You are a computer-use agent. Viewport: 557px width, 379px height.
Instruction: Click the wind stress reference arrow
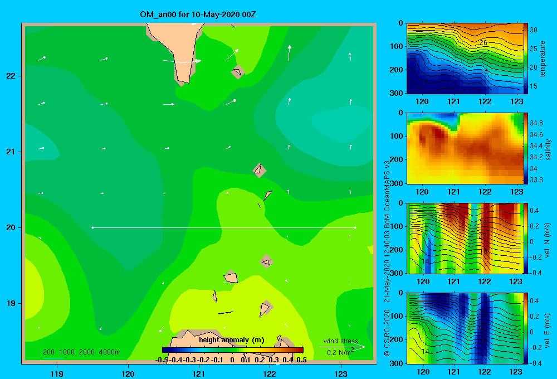pyautogui.click(x=342, y=347)
